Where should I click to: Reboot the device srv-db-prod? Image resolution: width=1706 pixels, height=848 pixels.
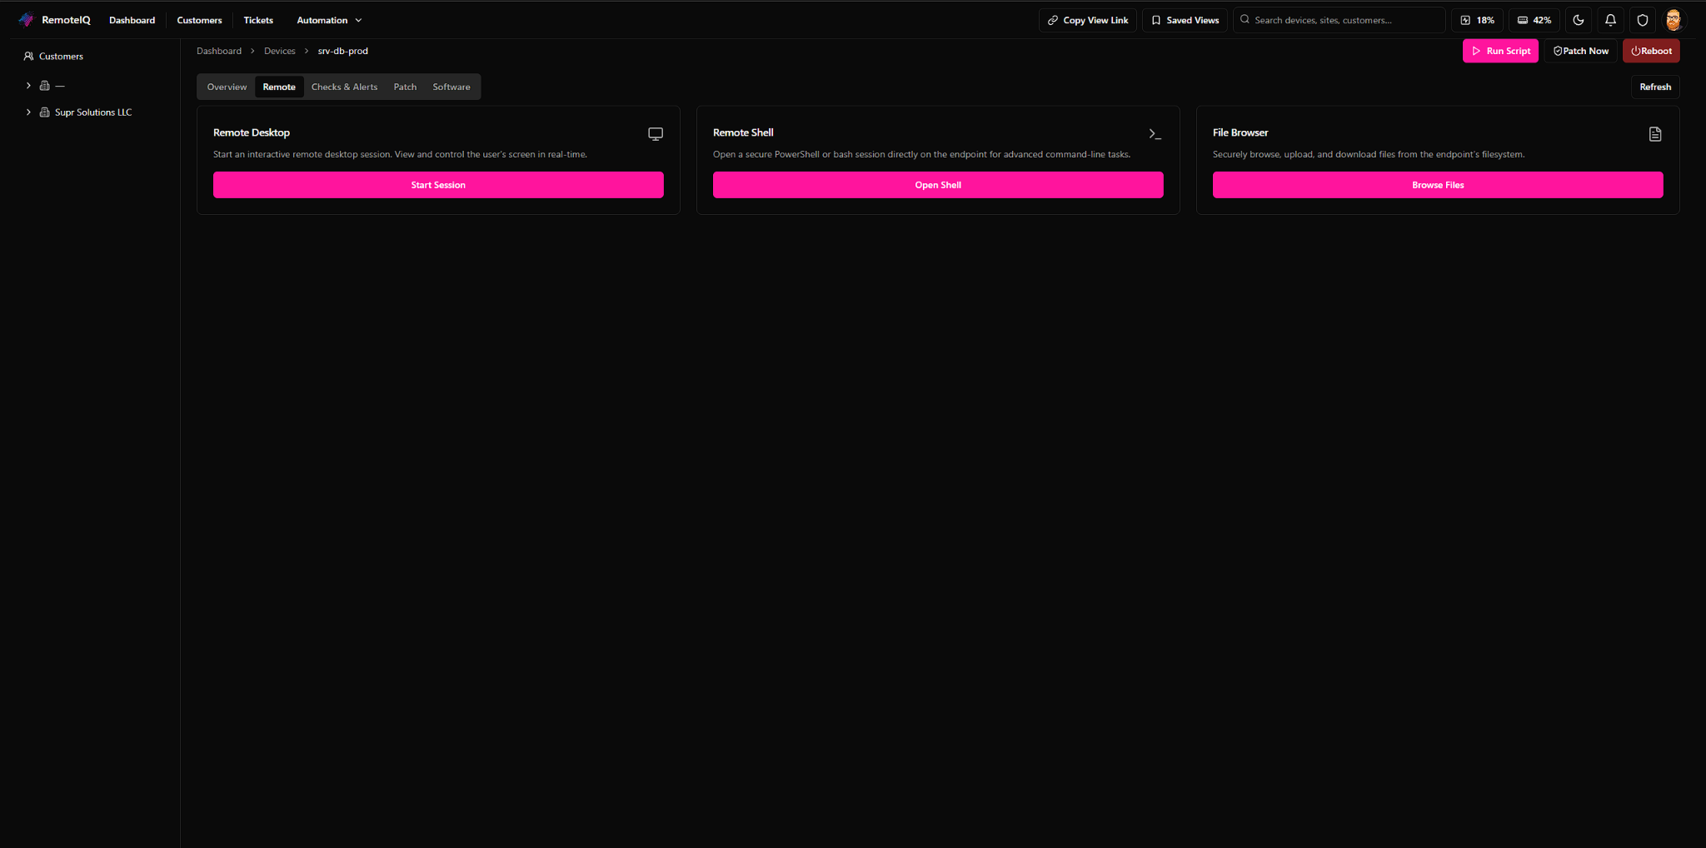click(x=1652, y=50)
